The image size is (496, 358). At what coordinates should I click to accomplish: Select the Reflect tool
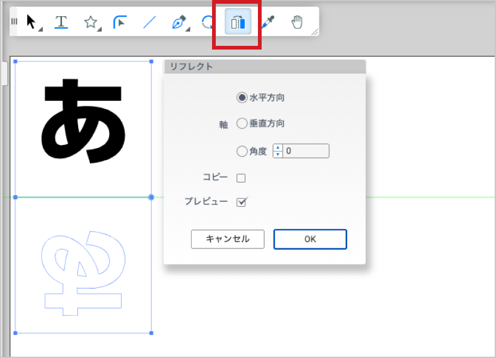(238, 22)
